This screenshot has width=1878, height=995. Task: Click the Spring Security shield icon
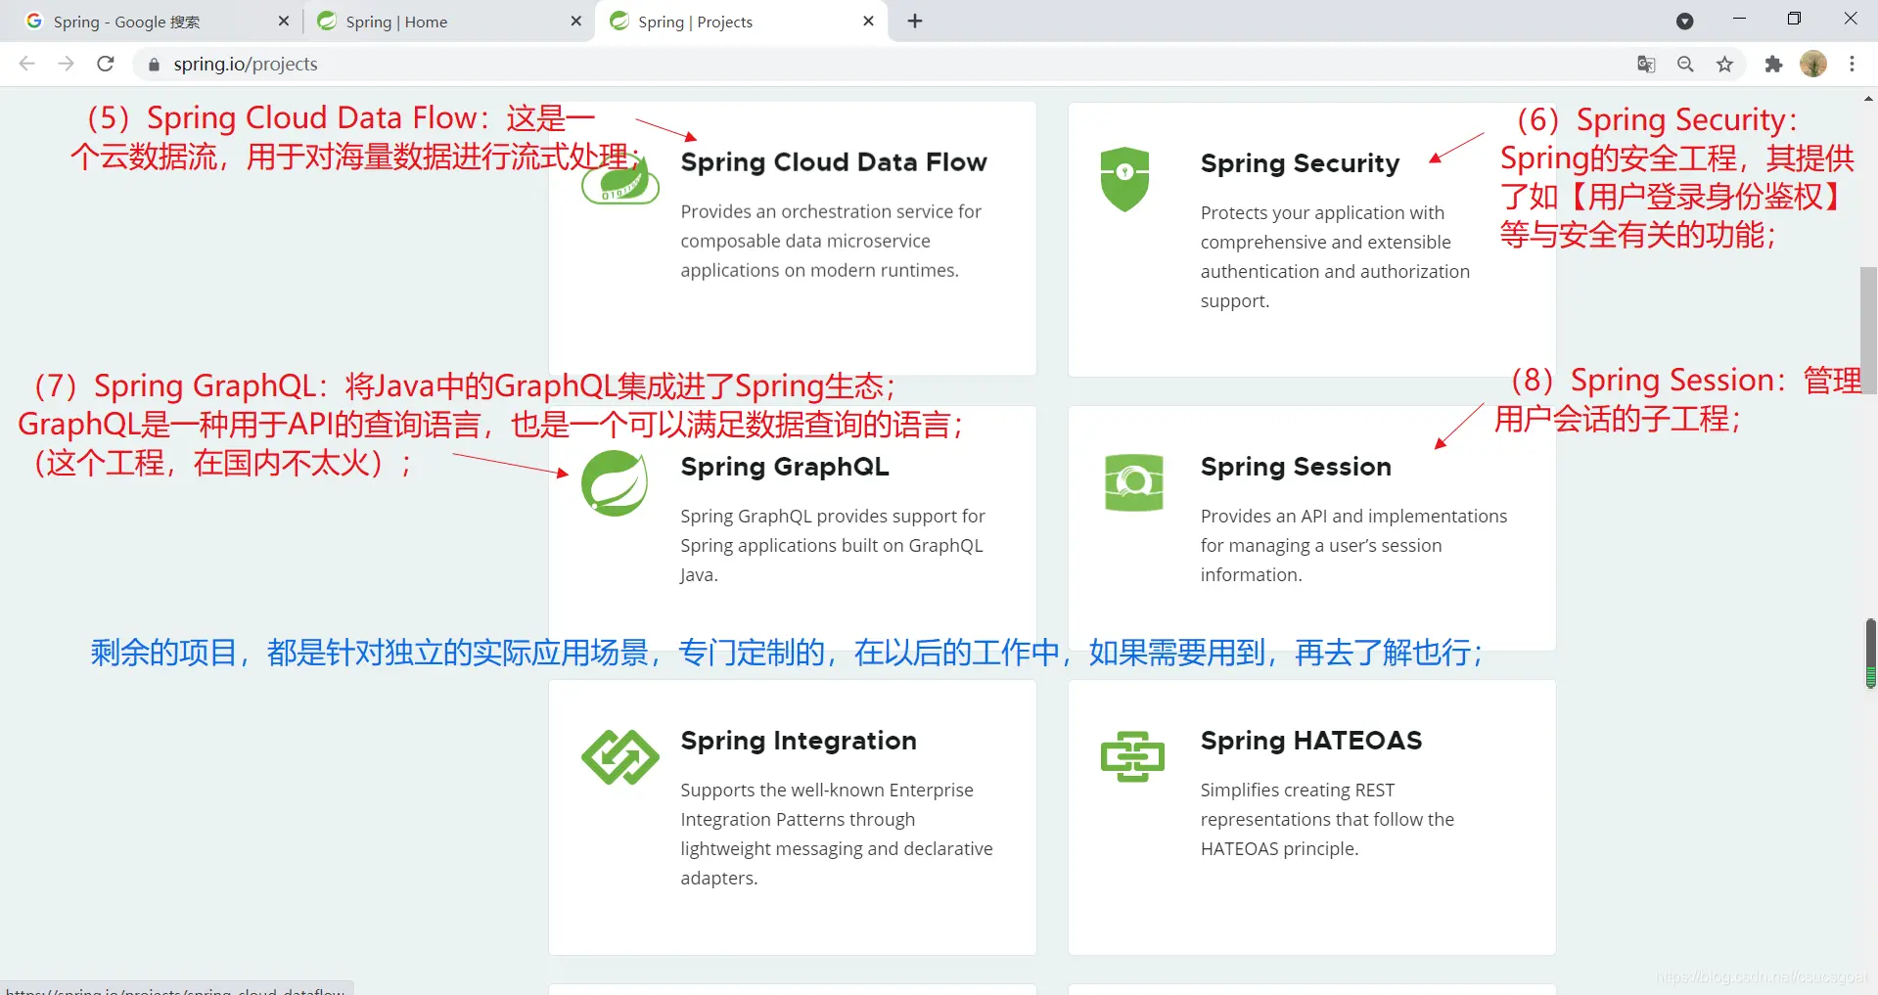click(x=1124, y=179)
